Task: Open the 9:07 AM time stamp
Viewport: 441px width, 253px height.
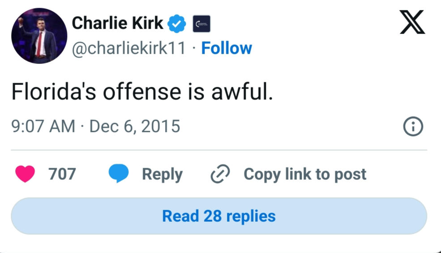Action: click(43, 126)
